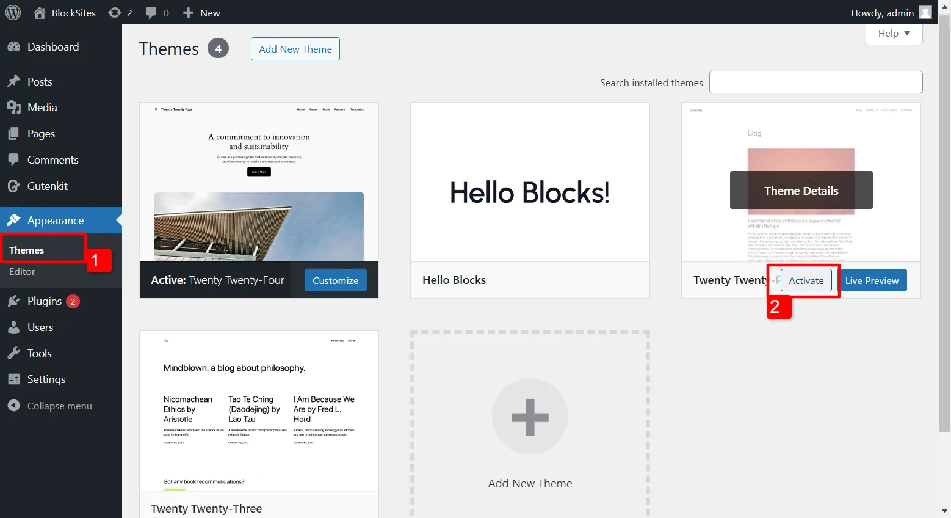Click the Themes page heading
Screen dimensions: 951x518
(x=169, y=49)
